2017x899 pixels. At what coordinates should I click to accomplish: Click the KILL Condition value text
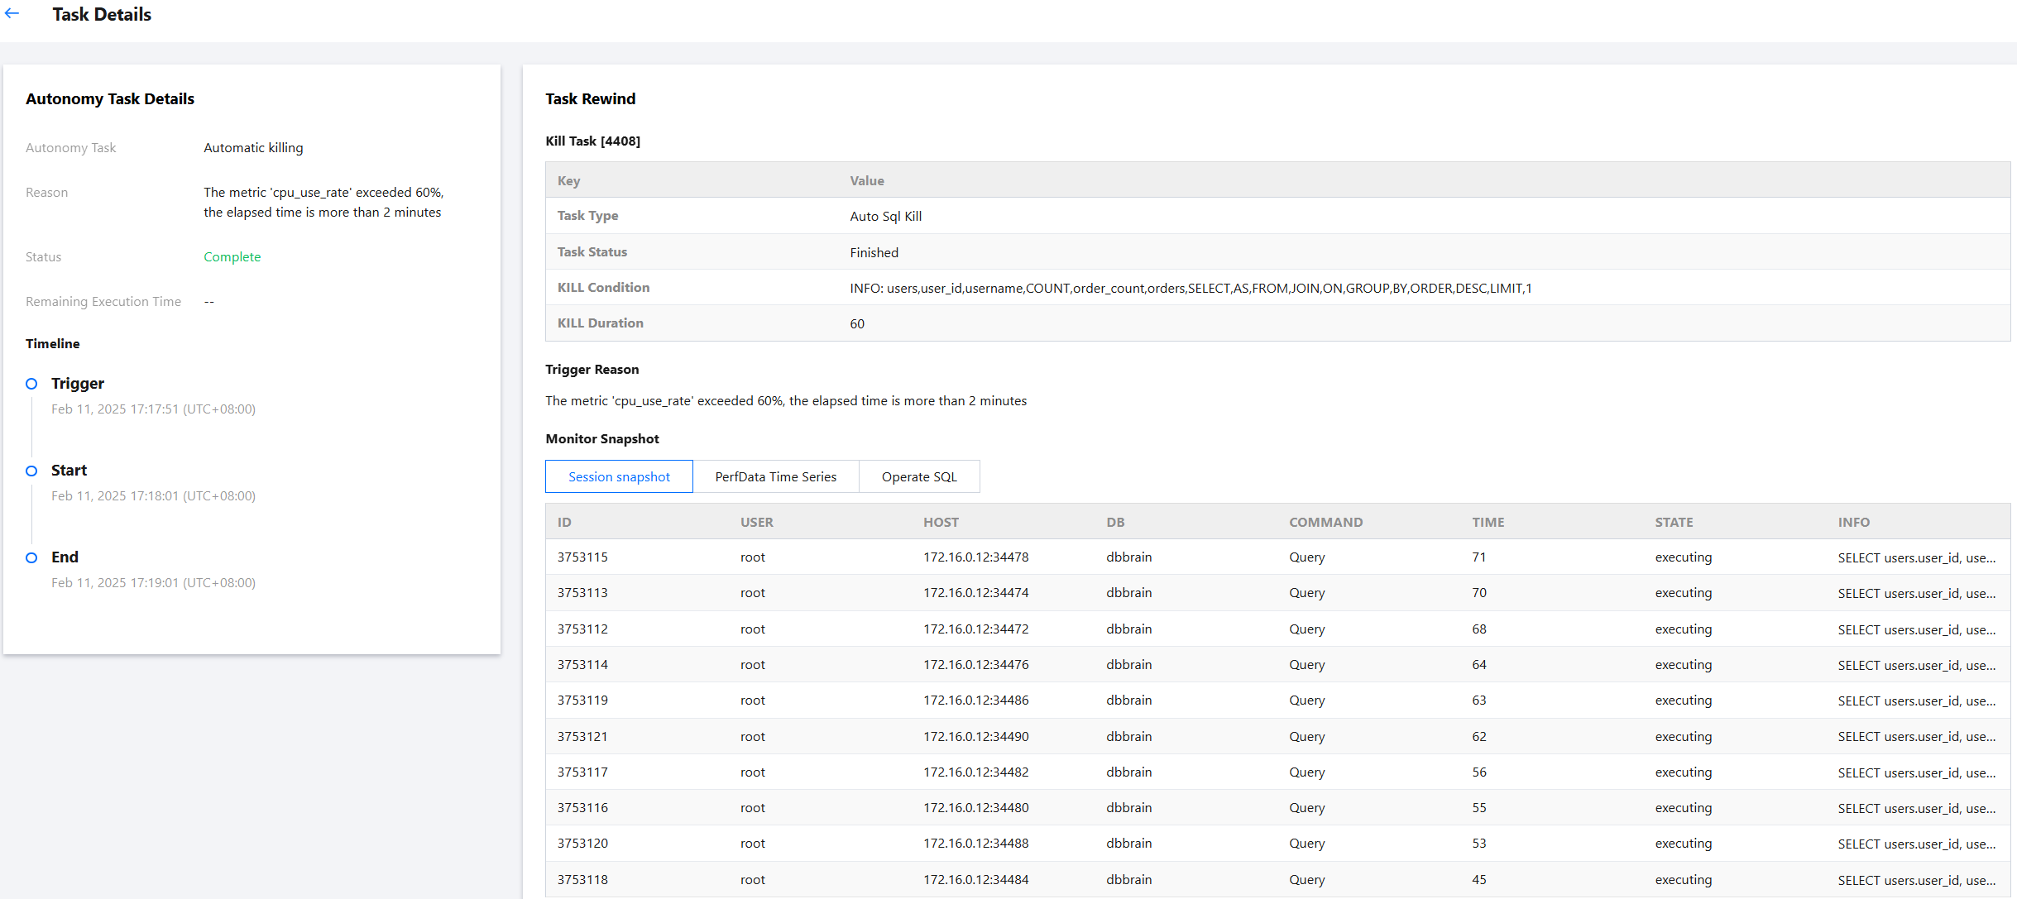point(1190,288)
